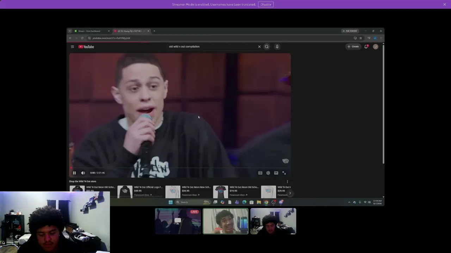451x253 pixels.
Task: Open YouTube notifications bell
Action: (366, 47)
